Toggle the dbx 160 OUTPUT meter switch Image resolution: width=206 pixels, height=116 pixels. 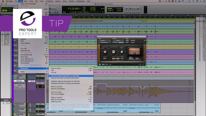(118, 59)
